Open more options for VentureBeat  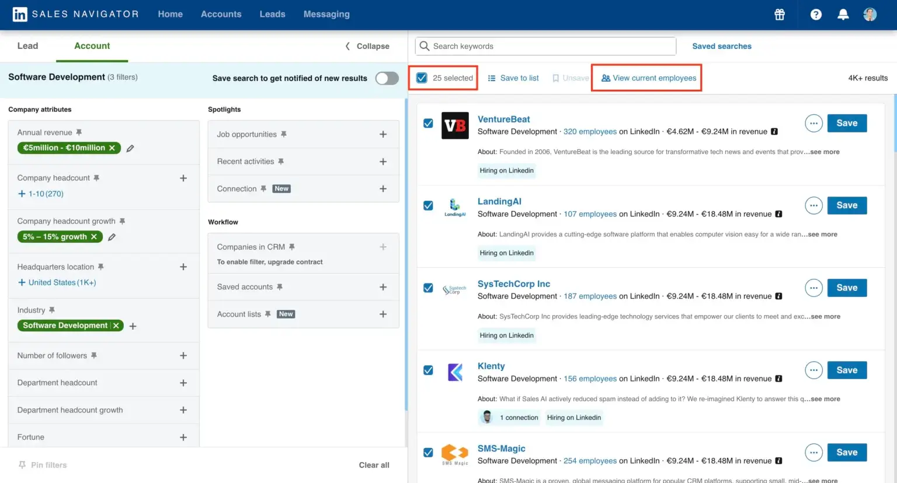point(813,123)
